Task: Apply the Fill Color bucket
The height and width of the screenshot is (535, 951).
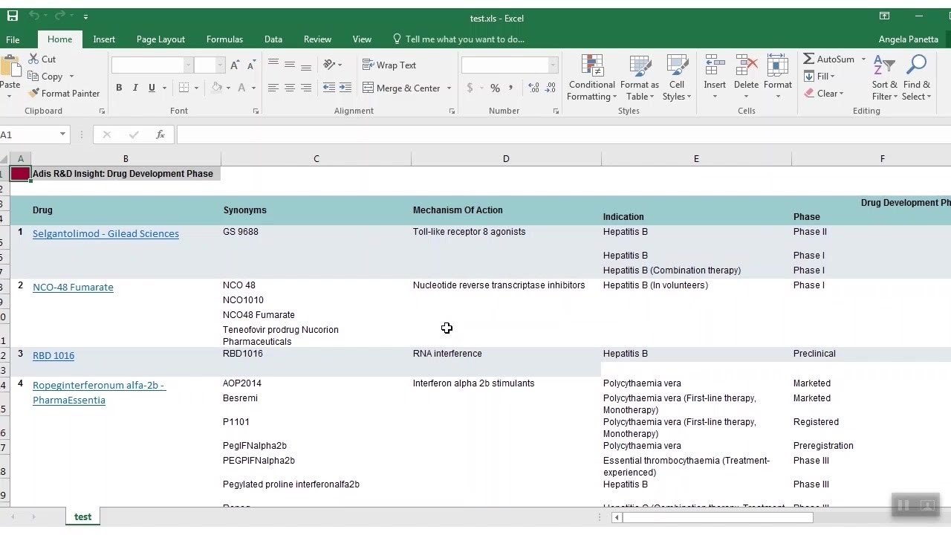Action: tap(216, 88)
